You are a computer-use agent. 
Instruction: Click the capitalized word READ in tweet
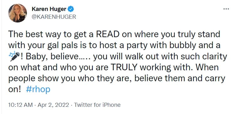[x=108, y=34]
